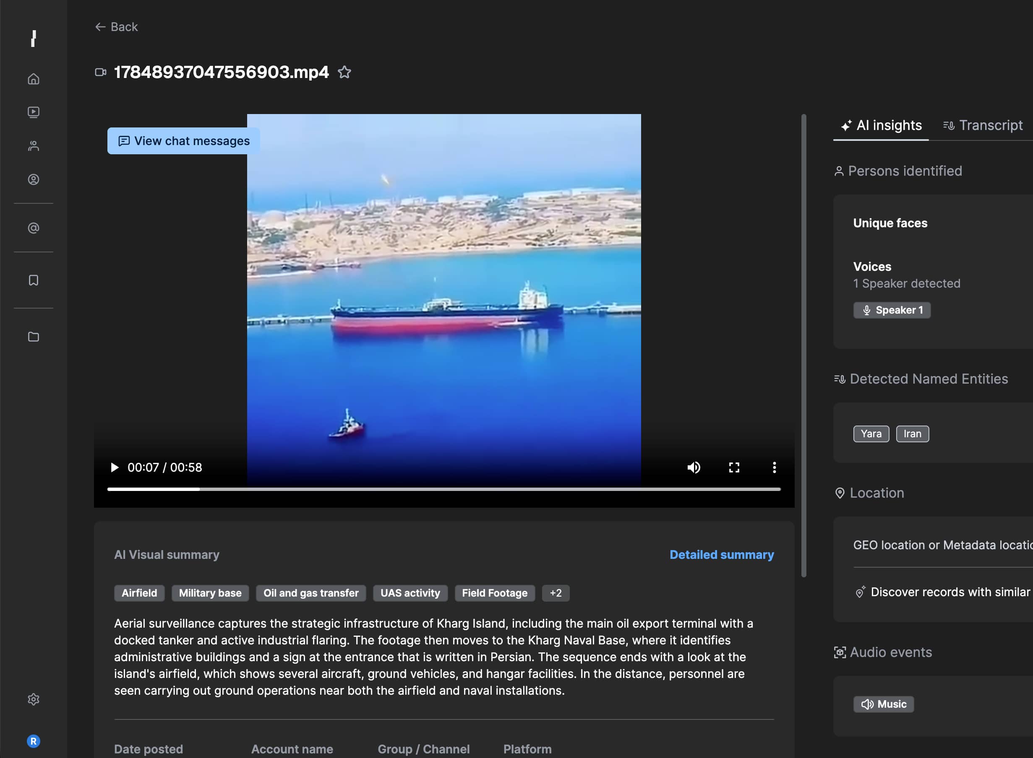This screenshot has height=758, width=1033.
Task: Go back using the Back arrow
Action: point(116,26)
